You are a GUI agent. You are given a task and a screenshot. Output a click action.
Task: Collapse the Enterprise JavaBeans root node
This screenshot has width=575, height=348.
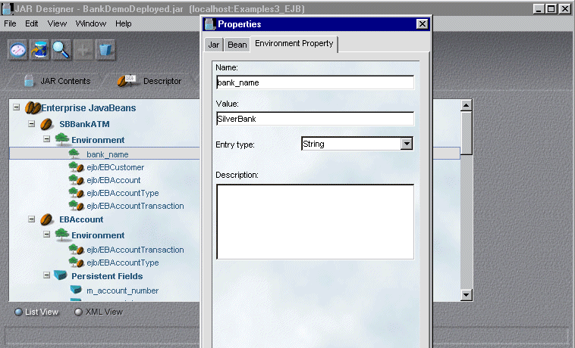(17, 107)
